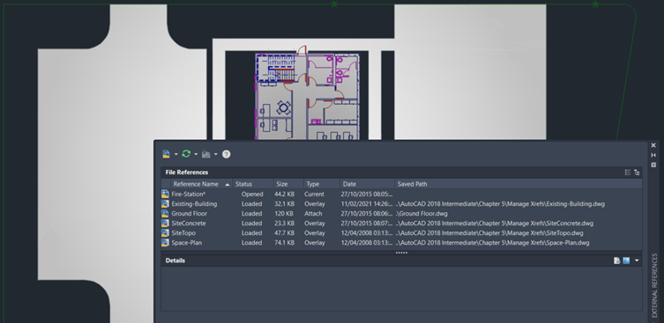Close the External References palette
Image resolution: width=664 pixels, height=323 pixels.
coord(653,145)
